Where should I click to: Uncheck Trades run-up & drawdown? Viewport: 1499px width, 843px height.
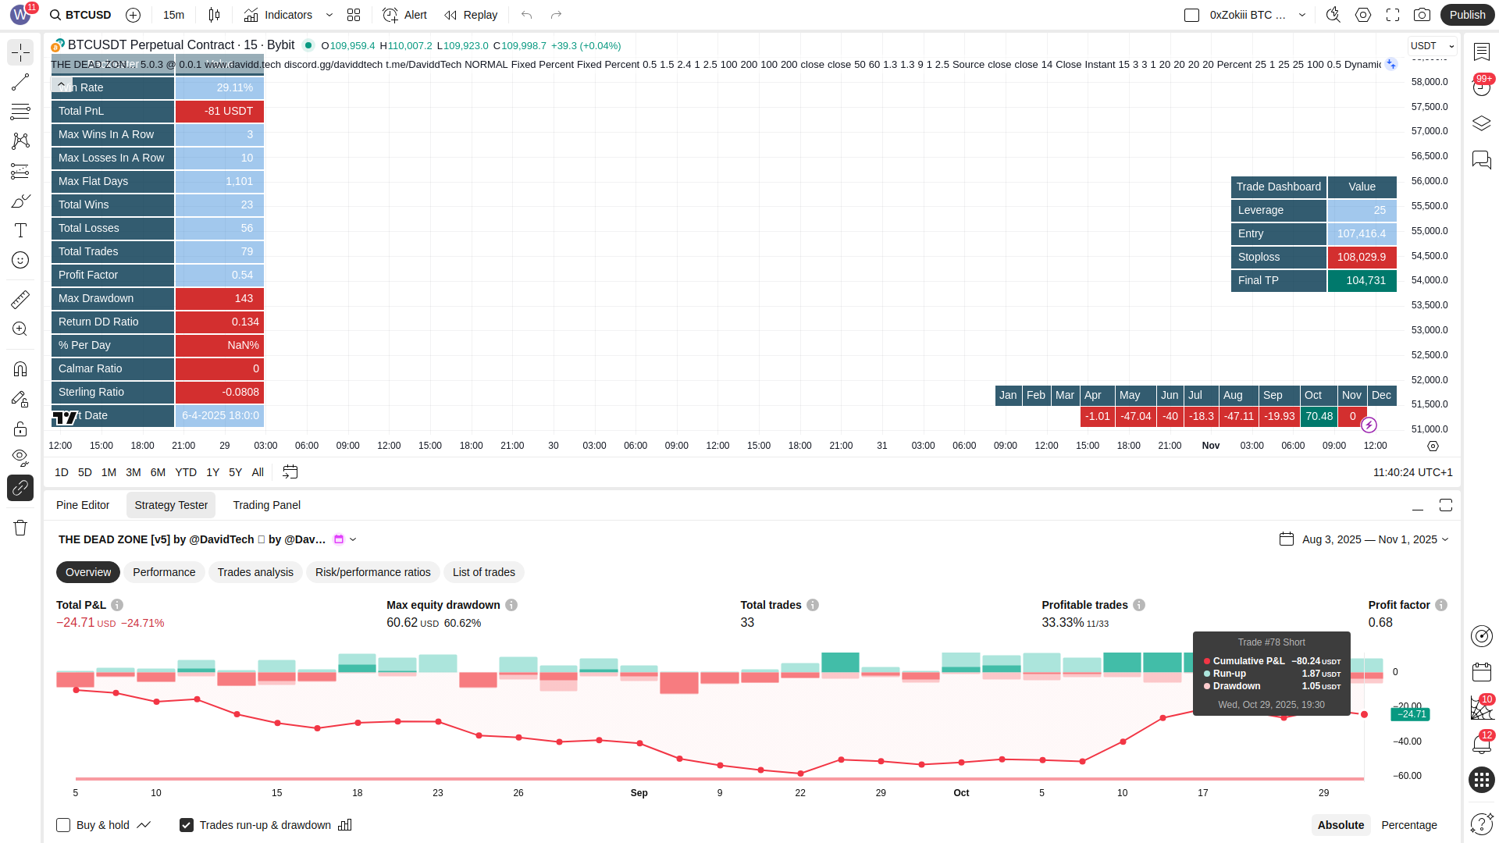[187, 825]
